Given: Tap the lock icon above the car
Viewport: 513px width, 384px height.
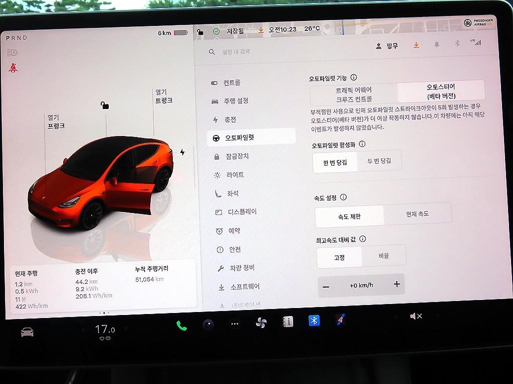Looking at the screenshot, I should point(104,105).
